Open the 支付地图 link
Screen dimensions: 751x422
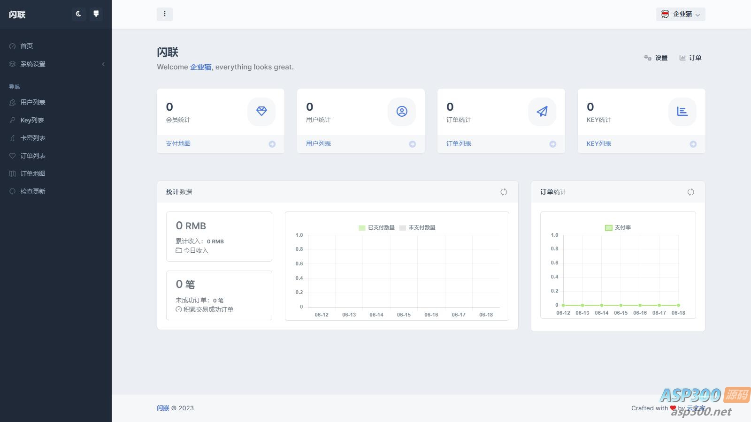178,143
